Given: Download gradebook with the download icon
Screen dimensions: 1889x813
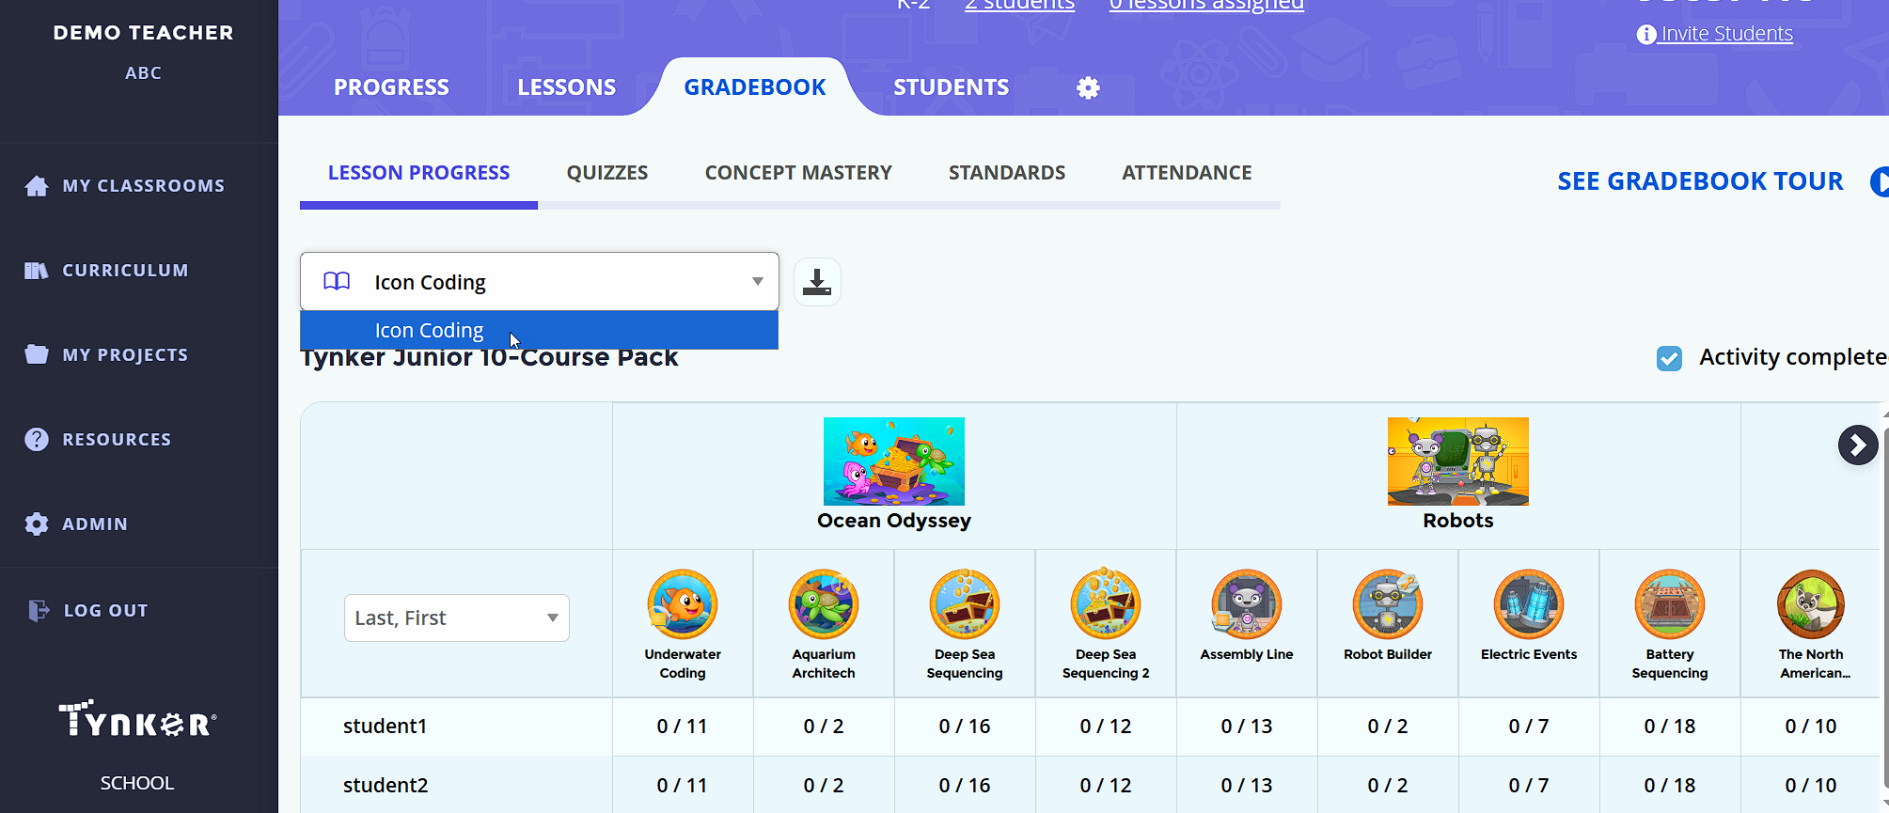Looking at the screenshot, I should click(817, 282).
